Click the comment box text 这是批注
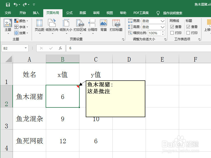Viewport: 211px width, 158px height. (99, 91)
